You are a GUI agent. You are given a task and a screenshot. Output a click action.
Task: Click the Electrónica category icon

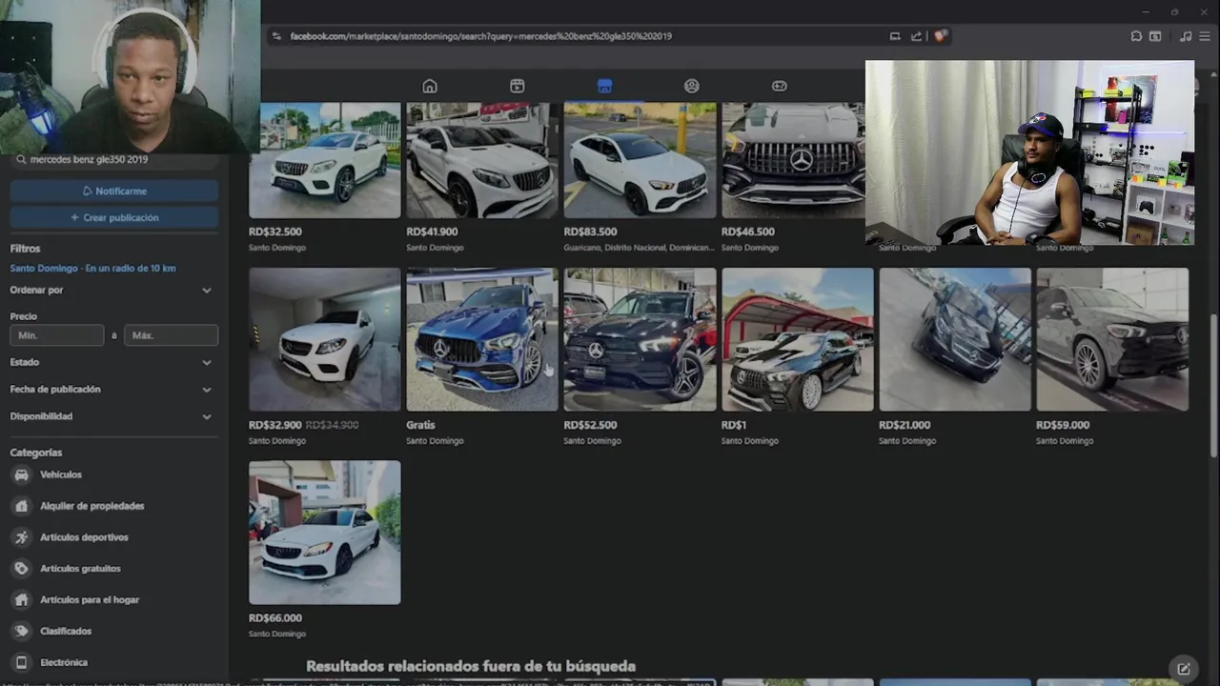click(x=22, y=662)
